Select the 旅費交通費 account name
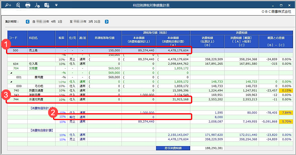Screen dimensions: 296x155 point(36,90)
